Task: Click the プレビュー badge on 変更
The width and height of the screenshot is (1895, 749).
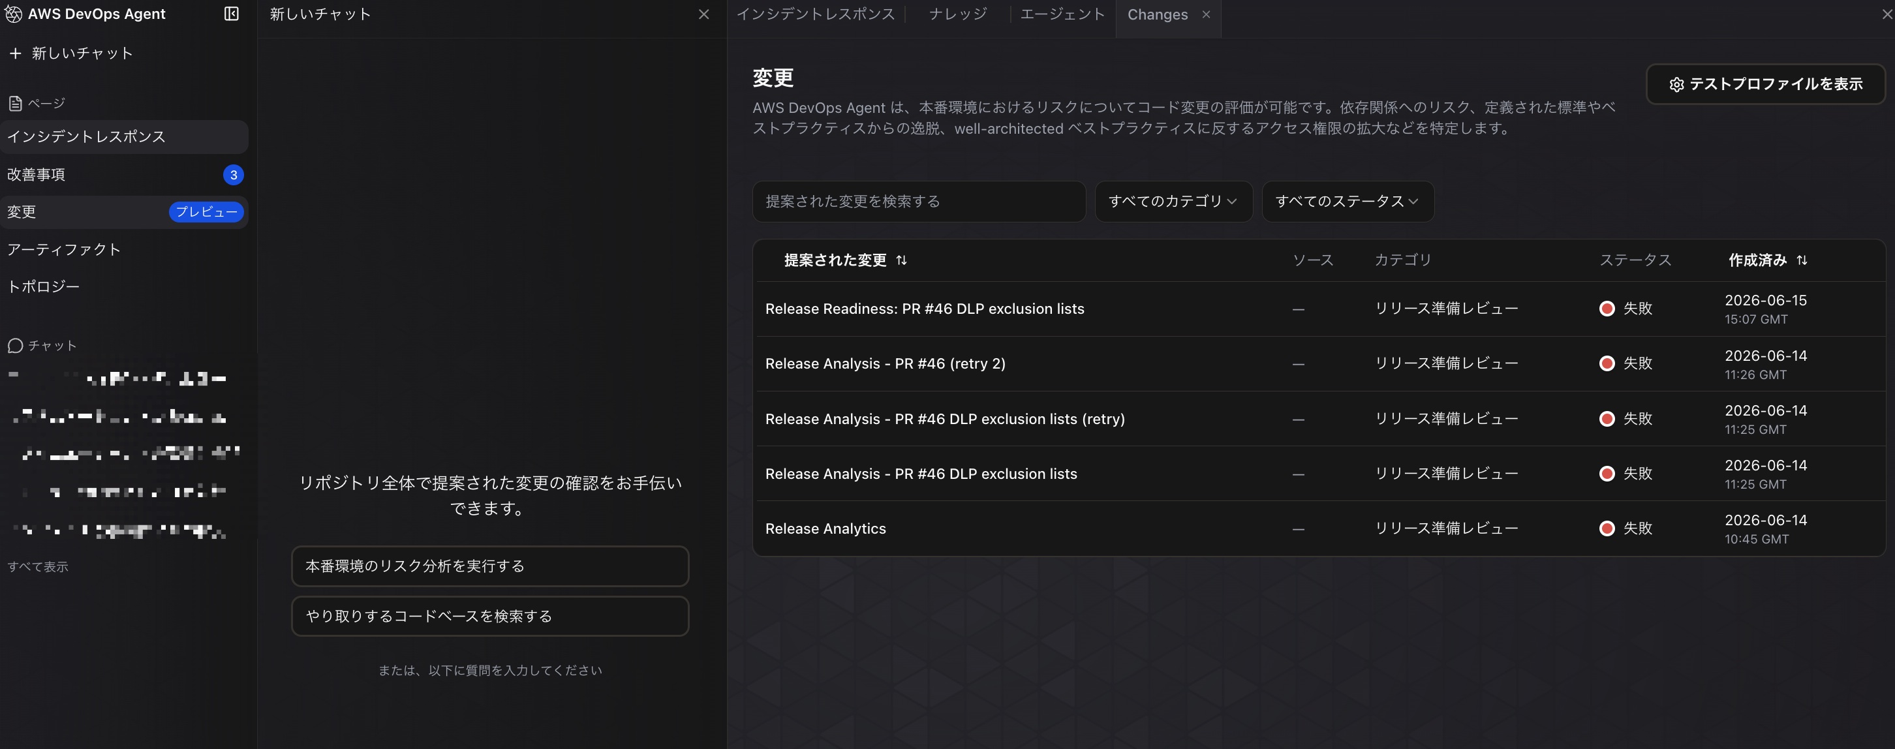Action: [206, 212]
